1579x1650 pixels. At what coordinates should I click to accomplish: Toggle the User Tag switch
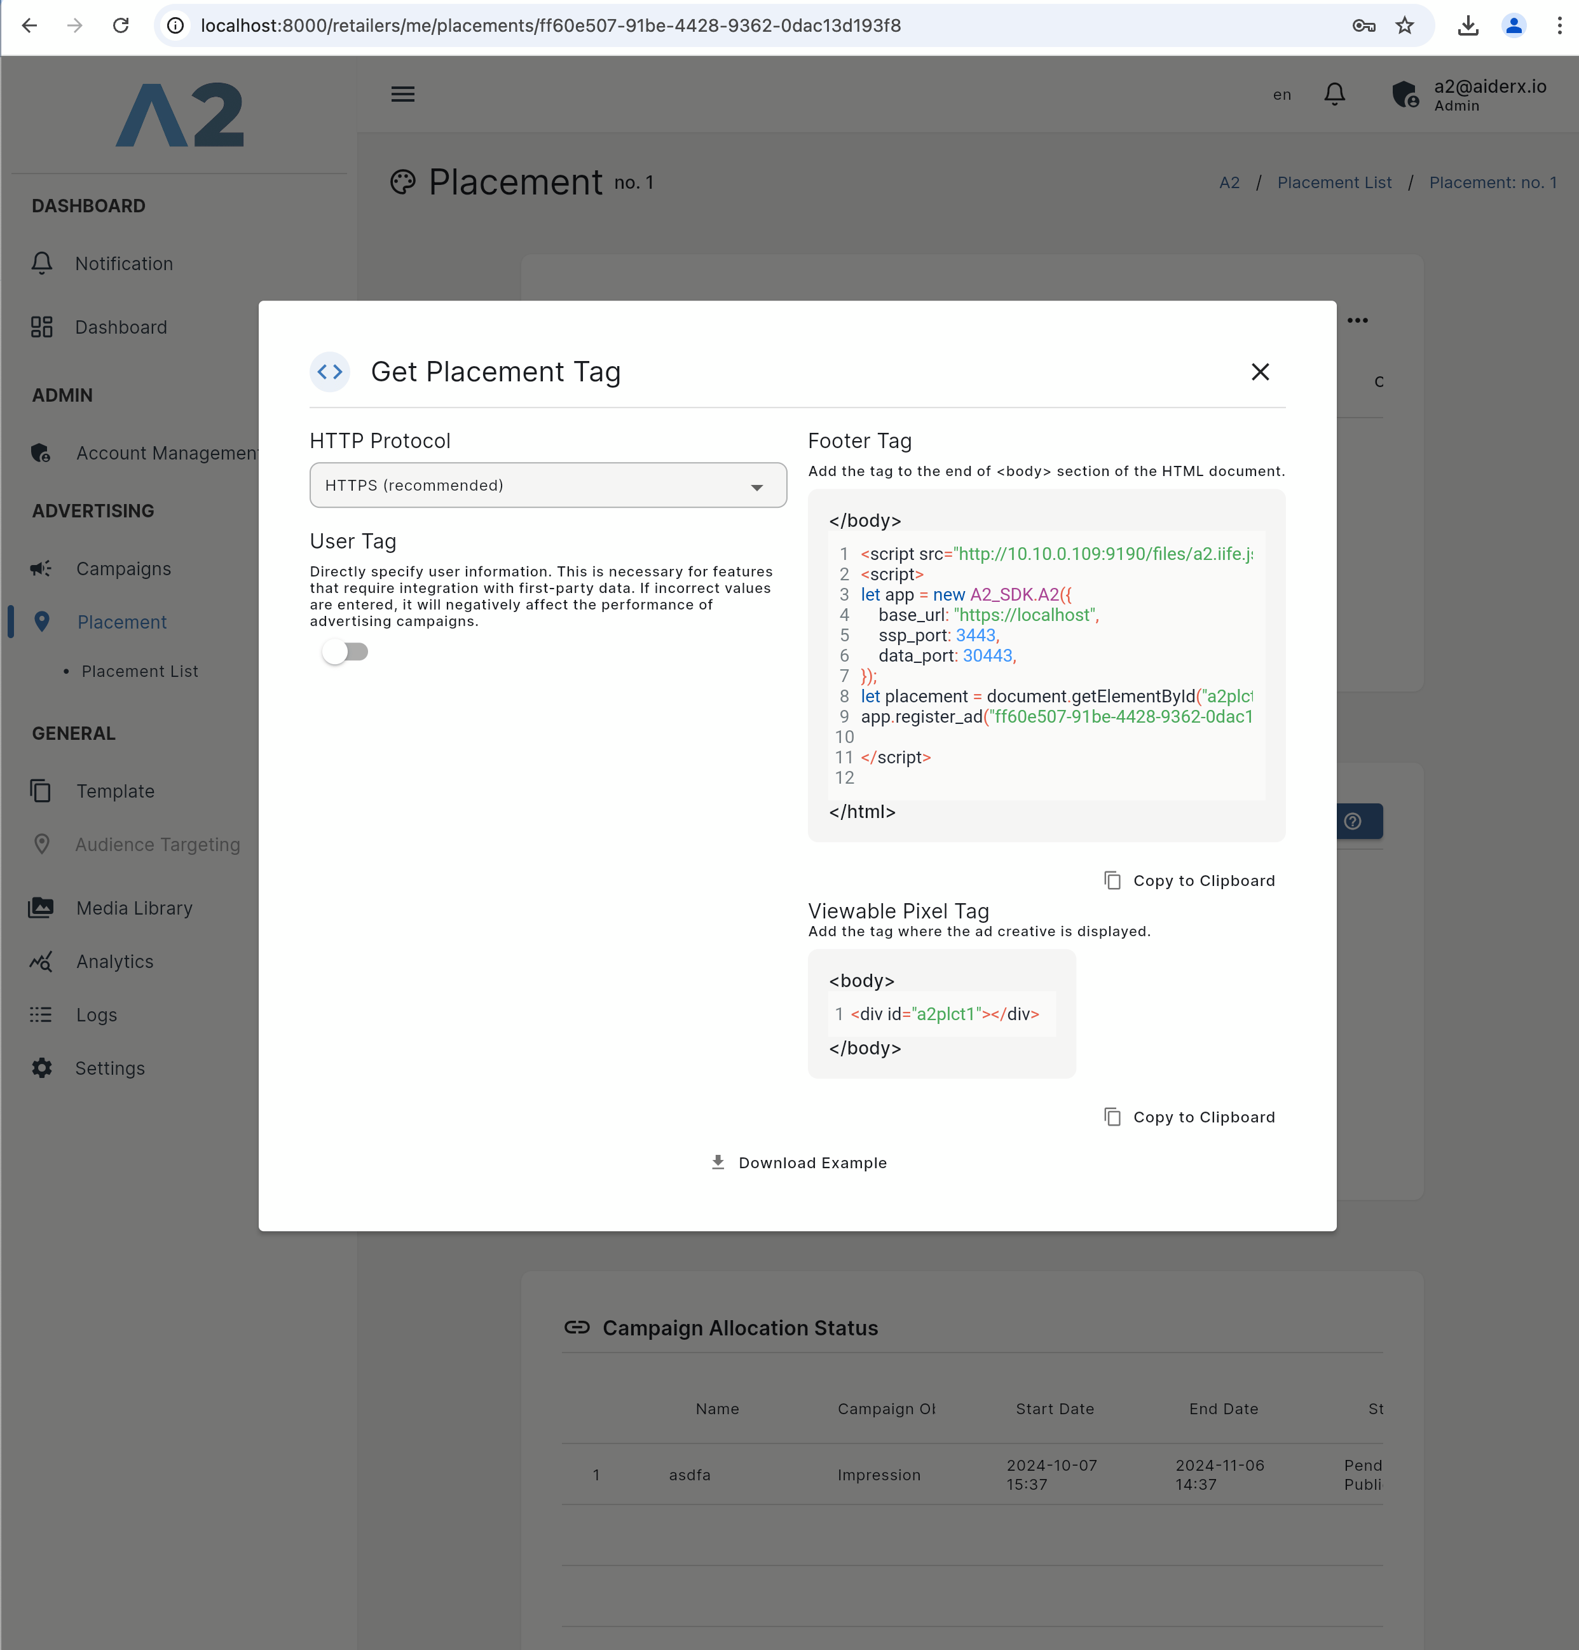345,652
